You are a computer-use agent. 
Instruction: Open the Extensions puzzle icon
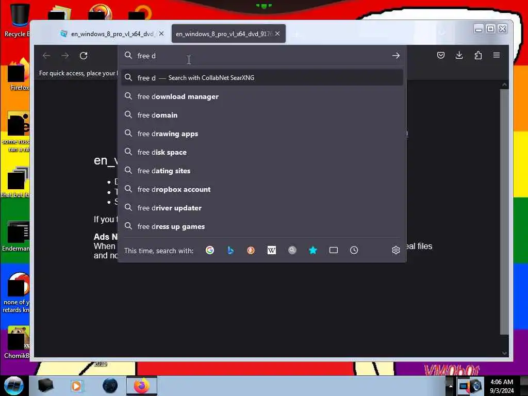tap(478, 55)
